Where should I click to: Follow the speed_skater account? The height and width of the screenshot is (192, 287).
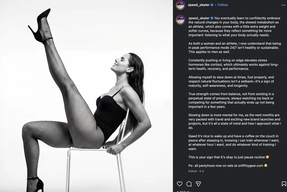(x=223, y=5)
